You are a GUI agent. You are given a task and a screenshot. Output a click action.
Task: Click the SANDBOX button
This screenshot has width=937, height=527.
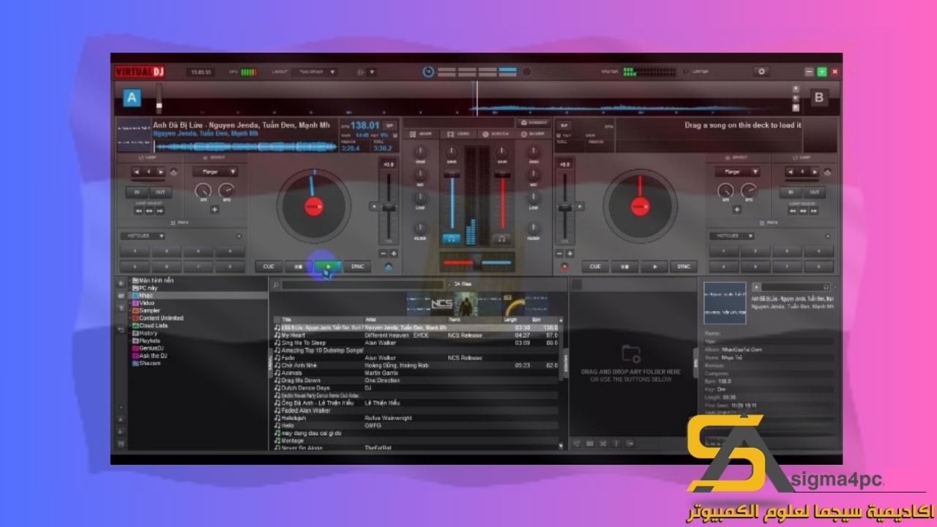pos(534,122)
